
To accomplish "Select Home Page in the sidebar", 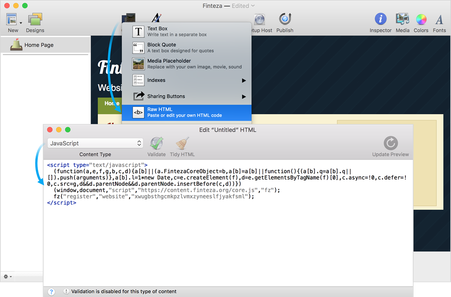I will coord(38,45).
